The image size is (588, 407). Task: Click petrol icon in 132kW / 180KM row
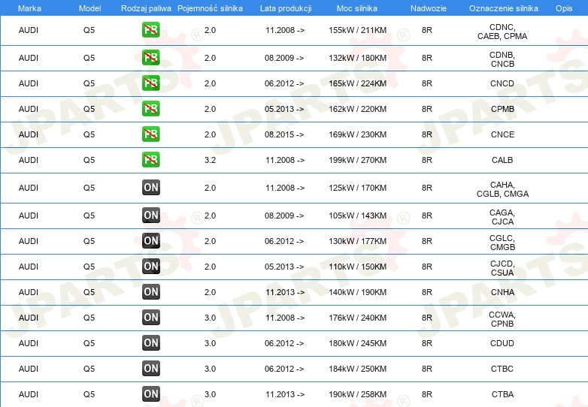[x=150, y=58]
